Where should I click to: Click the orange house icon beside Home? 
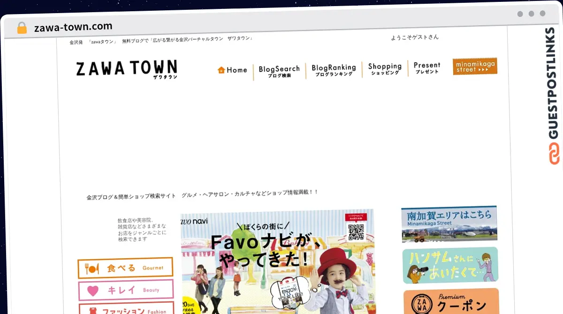221,70
